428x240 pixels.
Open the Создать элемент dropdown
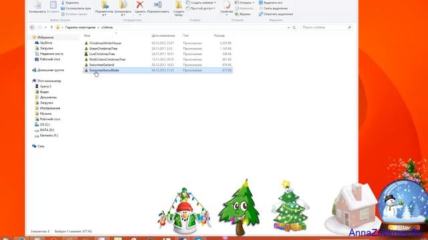(x=201, y=3)
